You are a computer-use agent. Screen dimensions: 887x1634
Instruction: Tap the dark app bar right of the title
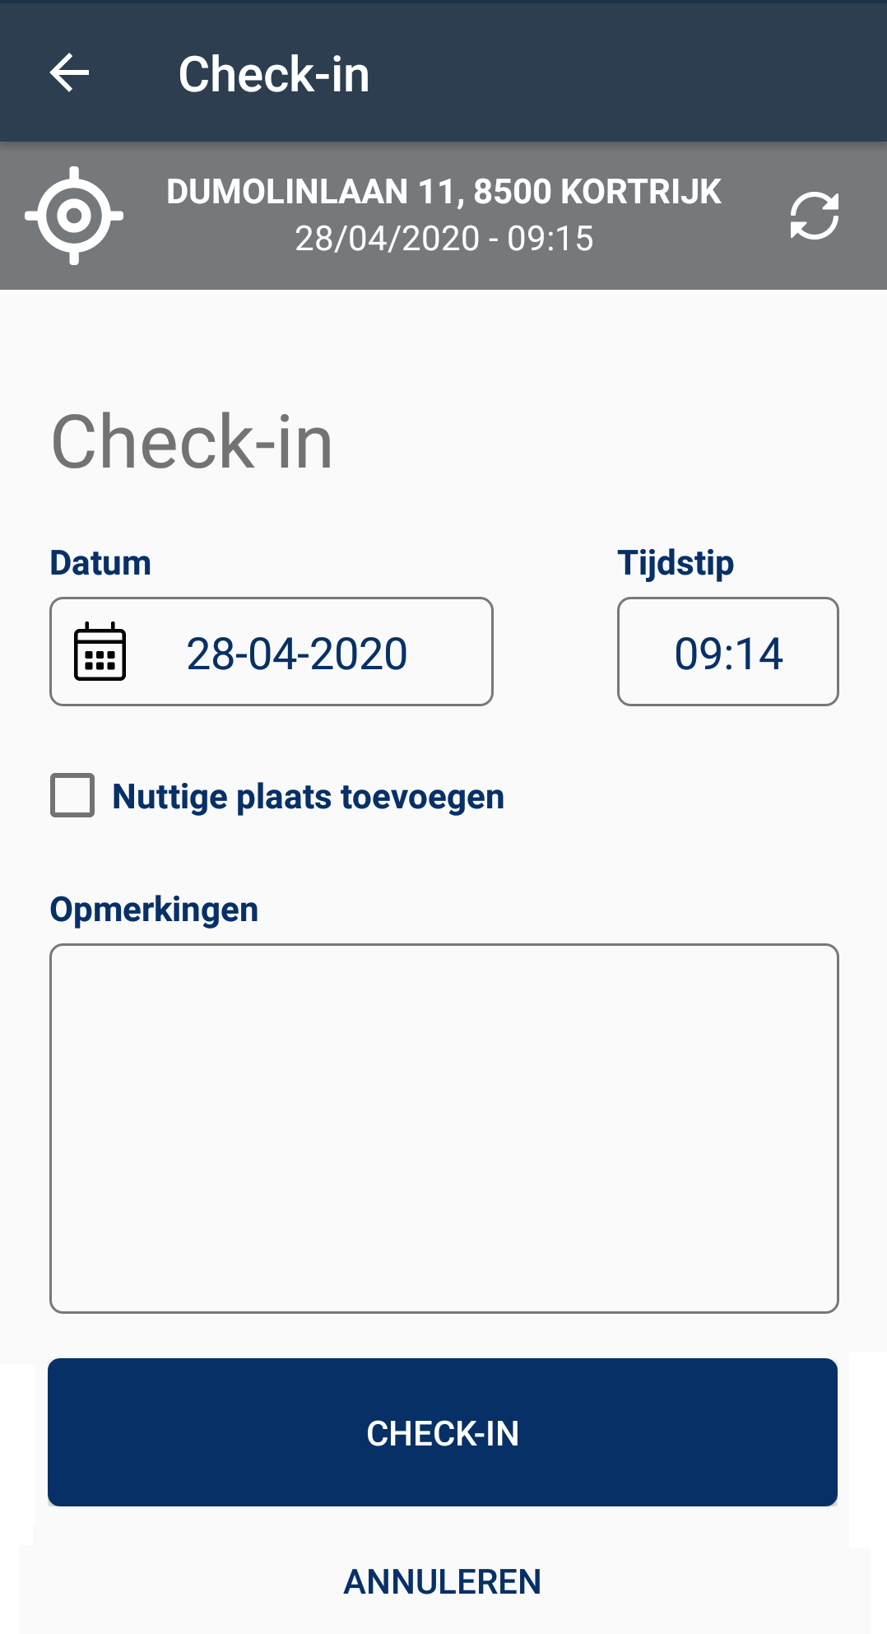[x=625, y=73]
